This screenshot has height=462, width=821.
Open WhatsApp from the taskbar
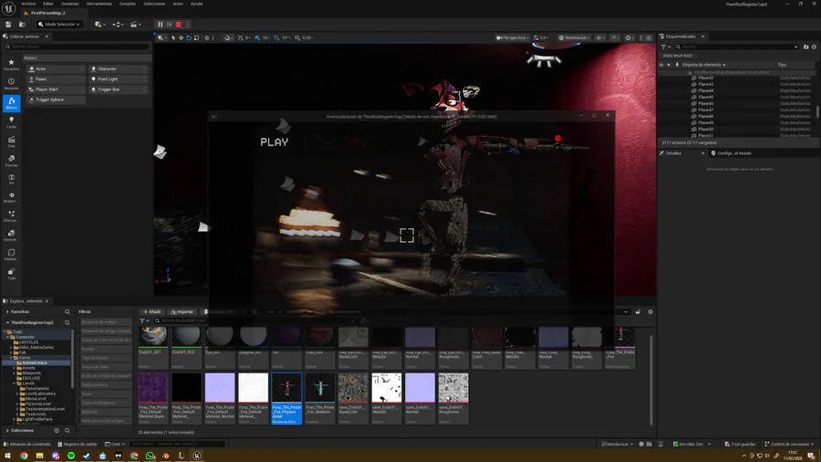pos(150,456)
